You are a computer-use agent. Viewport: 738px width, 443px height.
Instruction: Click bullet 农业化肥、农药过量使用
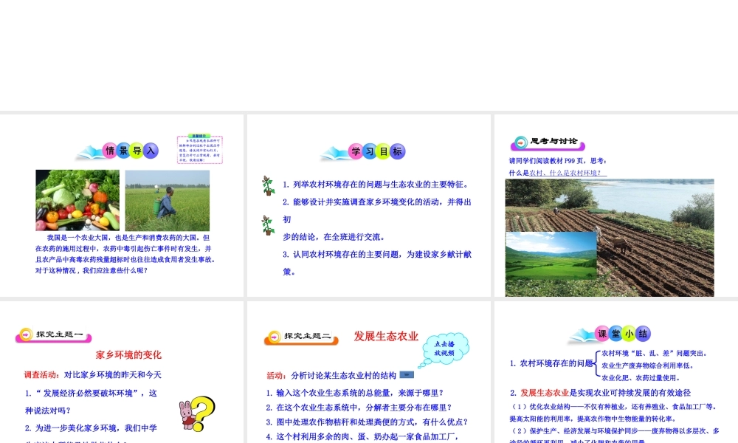(641, 377)
